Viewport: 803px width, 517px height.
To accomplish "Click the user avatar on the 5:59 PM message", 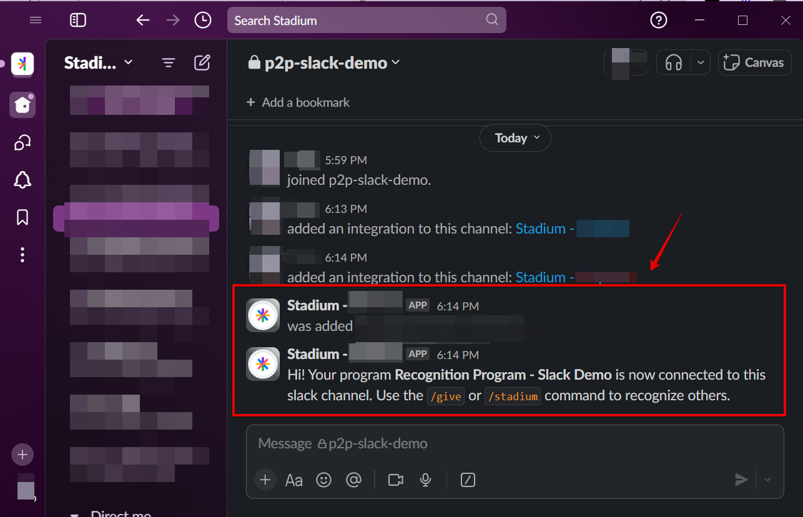I will pyautogui.click(x=264, y=169).
